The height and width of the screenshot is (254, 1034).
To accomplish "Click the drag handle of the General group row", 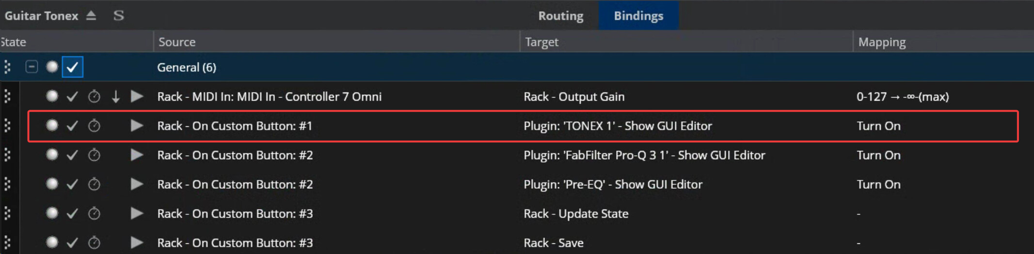I will pyautogui.click(x=7, y=67).
